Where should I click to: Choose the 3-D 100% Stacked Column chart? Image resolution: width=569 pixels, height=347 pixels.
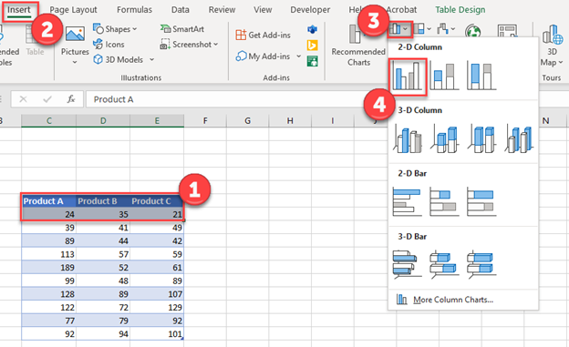[481, 138]
